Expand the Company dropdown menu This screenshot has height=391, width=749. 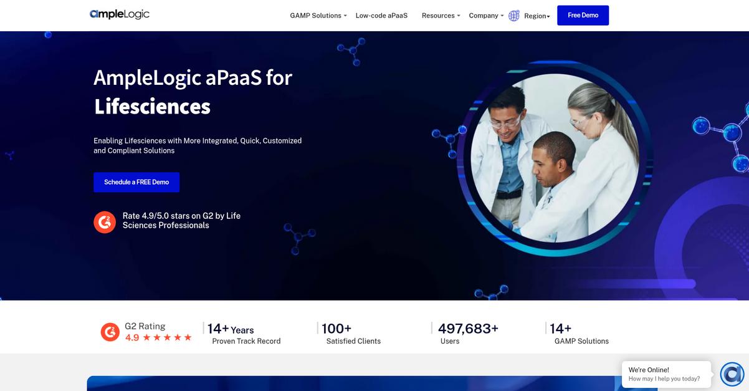(x=486, y=16)
